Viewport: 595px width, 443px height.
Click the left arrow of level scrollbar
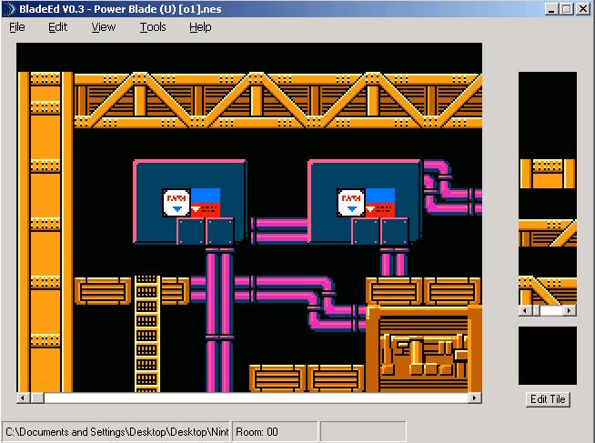point(23,398)
